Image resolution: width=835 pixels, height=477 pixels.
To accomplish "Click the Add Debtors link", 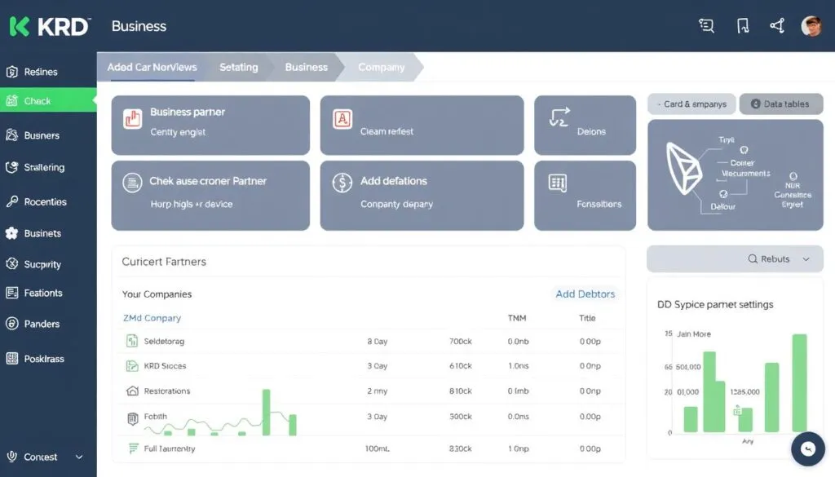I will click(585, 294).
